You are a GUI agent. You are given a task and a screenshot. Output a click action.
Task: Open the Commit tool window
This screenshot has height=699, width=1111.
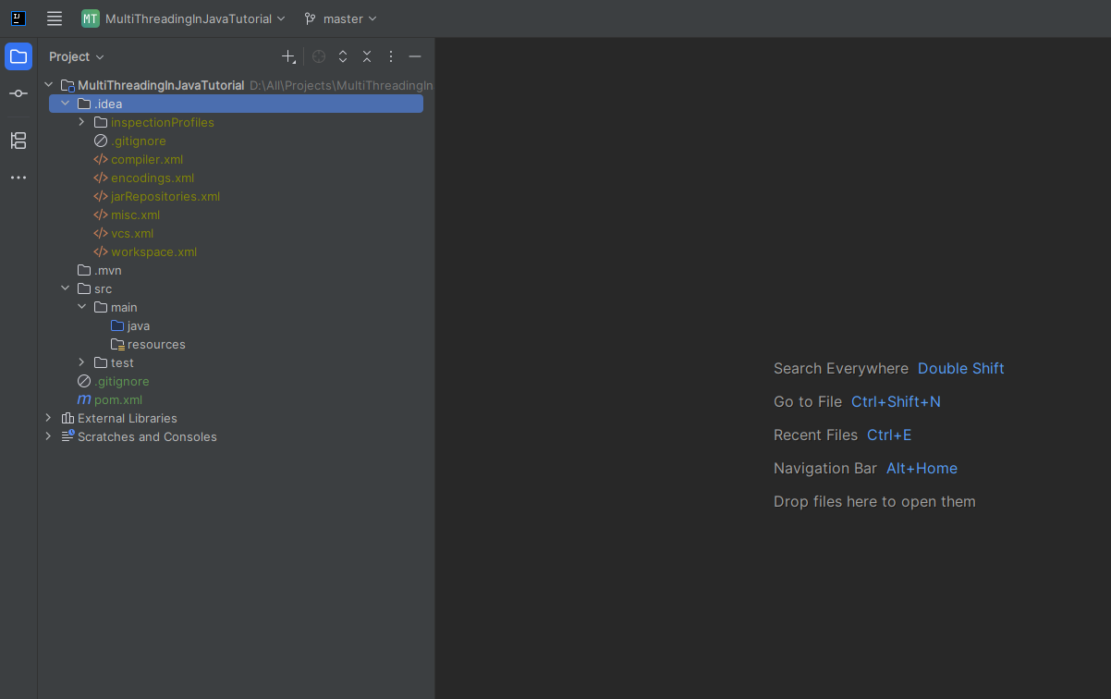click(x=18, y=93)
